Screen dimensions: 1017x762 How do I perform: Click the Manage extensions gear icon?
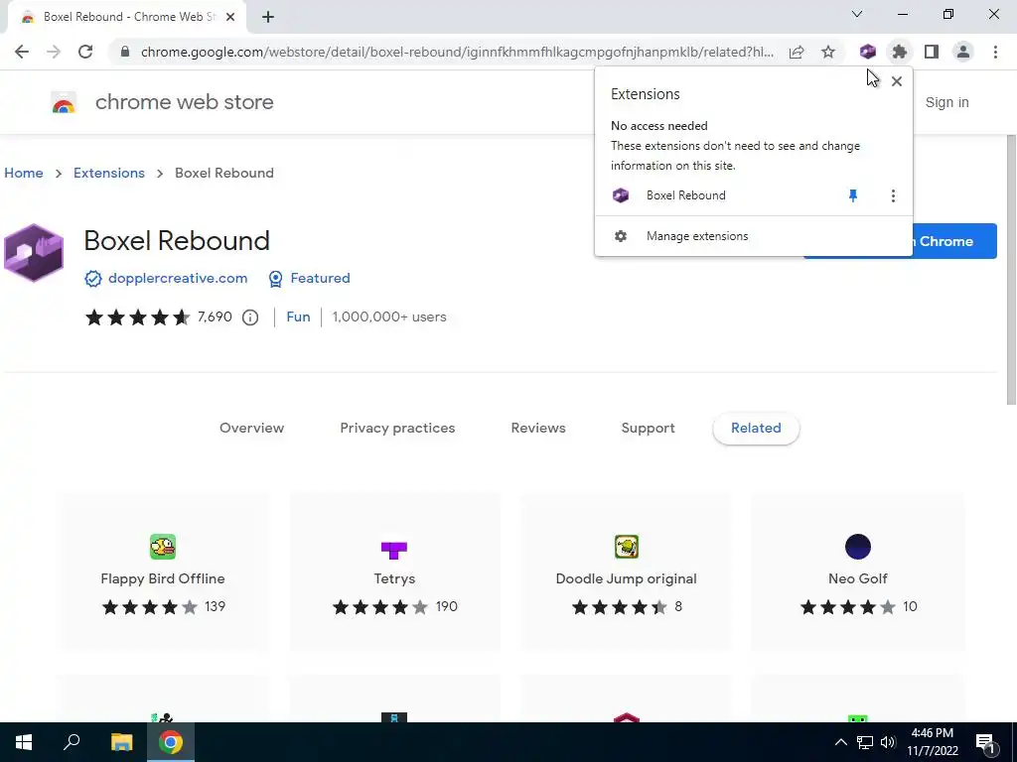tap(621, 236)
